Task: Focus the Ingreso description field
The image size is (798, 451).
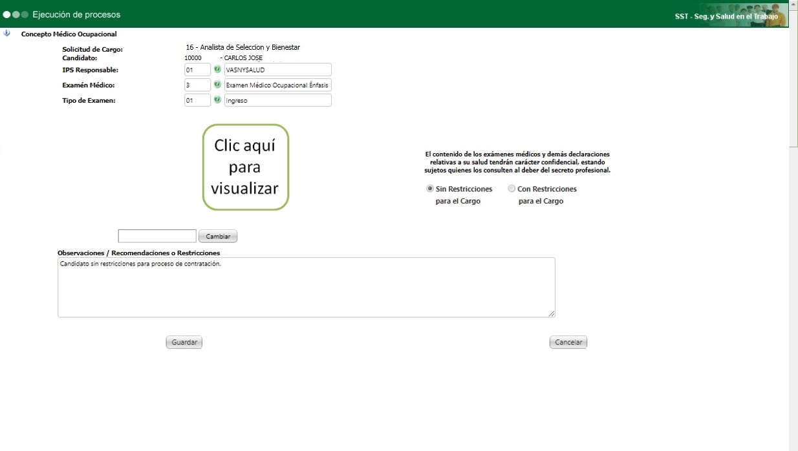Action: 278,100
